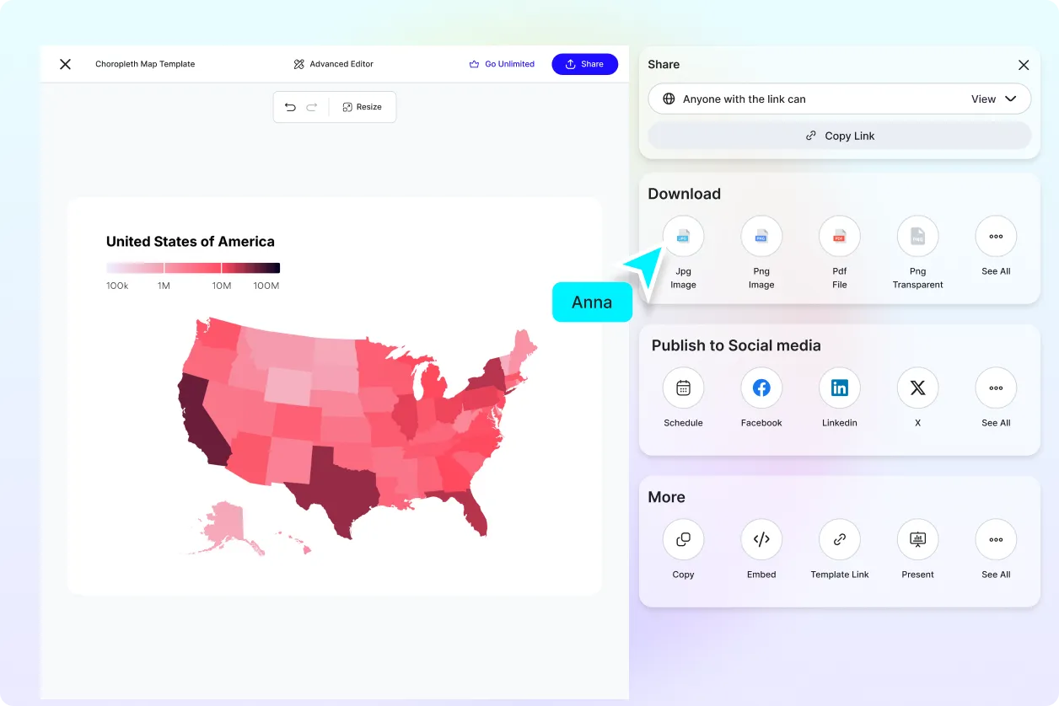The width and height of the screenshot is (1059, 706).
Task: Download the map as Jpg Image
Action: point(683,237)
